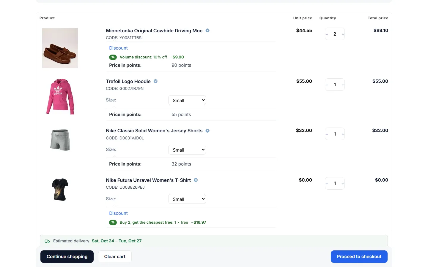Increase quantity of Trefoil Logo Hoodie
This screenshot has height=267, width=428.
click(343, 85)
